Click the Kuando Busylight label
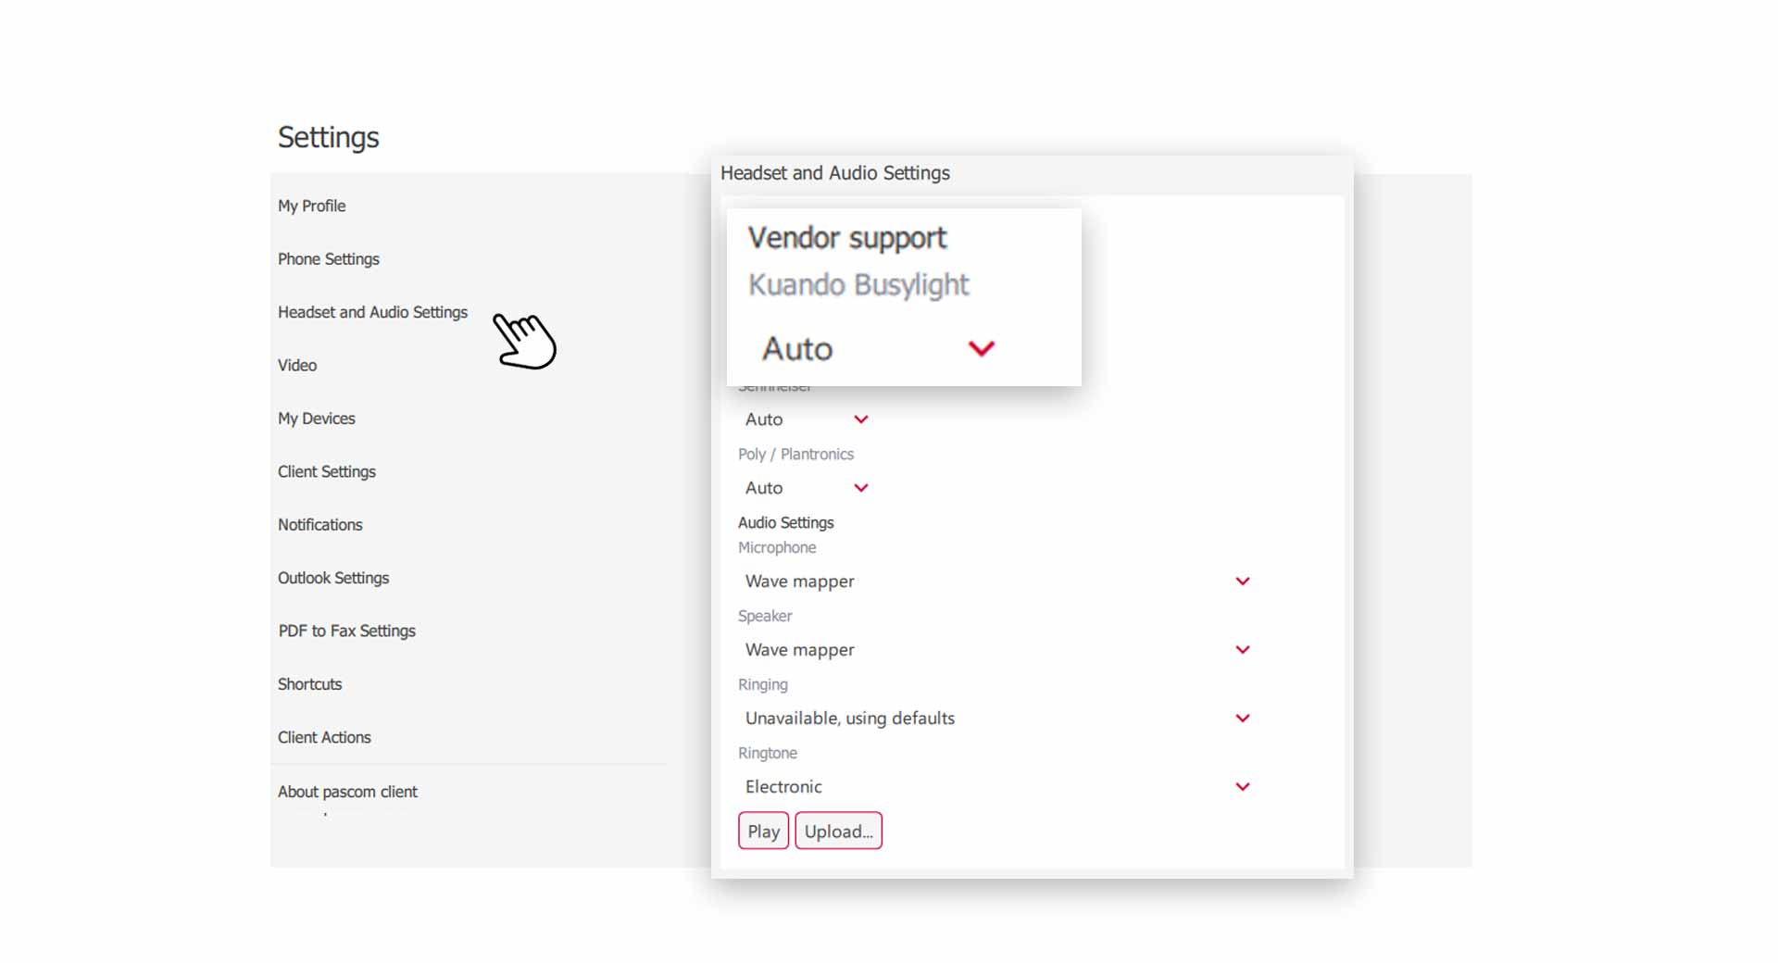The height and width of the screenshot is (963, 1778). 858,285
